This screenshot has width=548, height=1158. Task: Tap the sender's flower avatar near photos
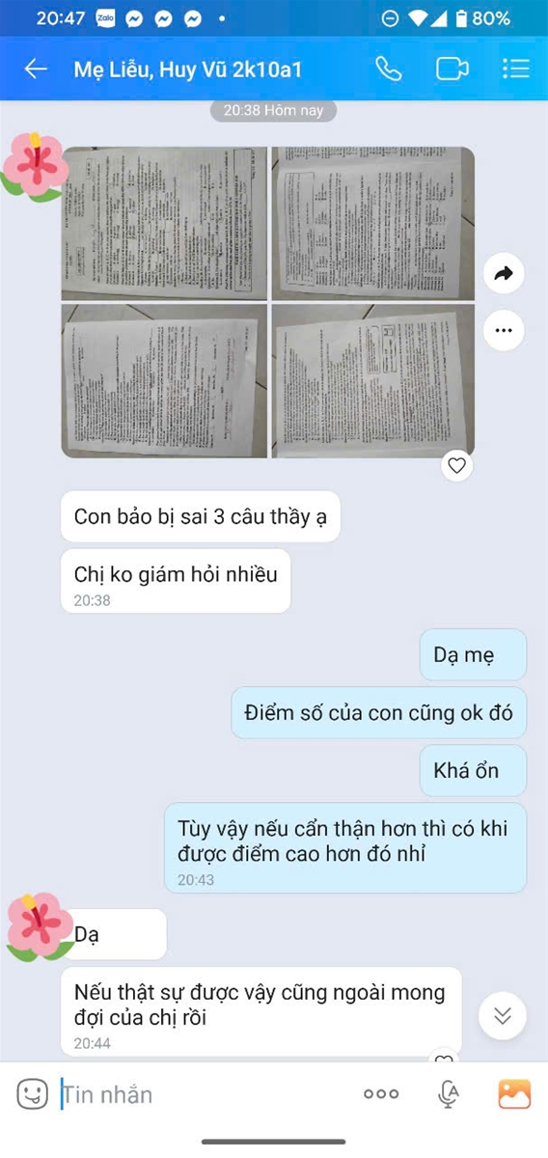pos(35,166)
